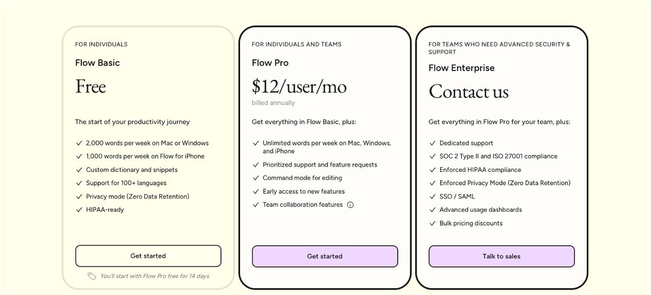Click the checkmark next to Bulk pricing discounts
The height and width of the screenshot is (295, 651).
click(432, 223)
